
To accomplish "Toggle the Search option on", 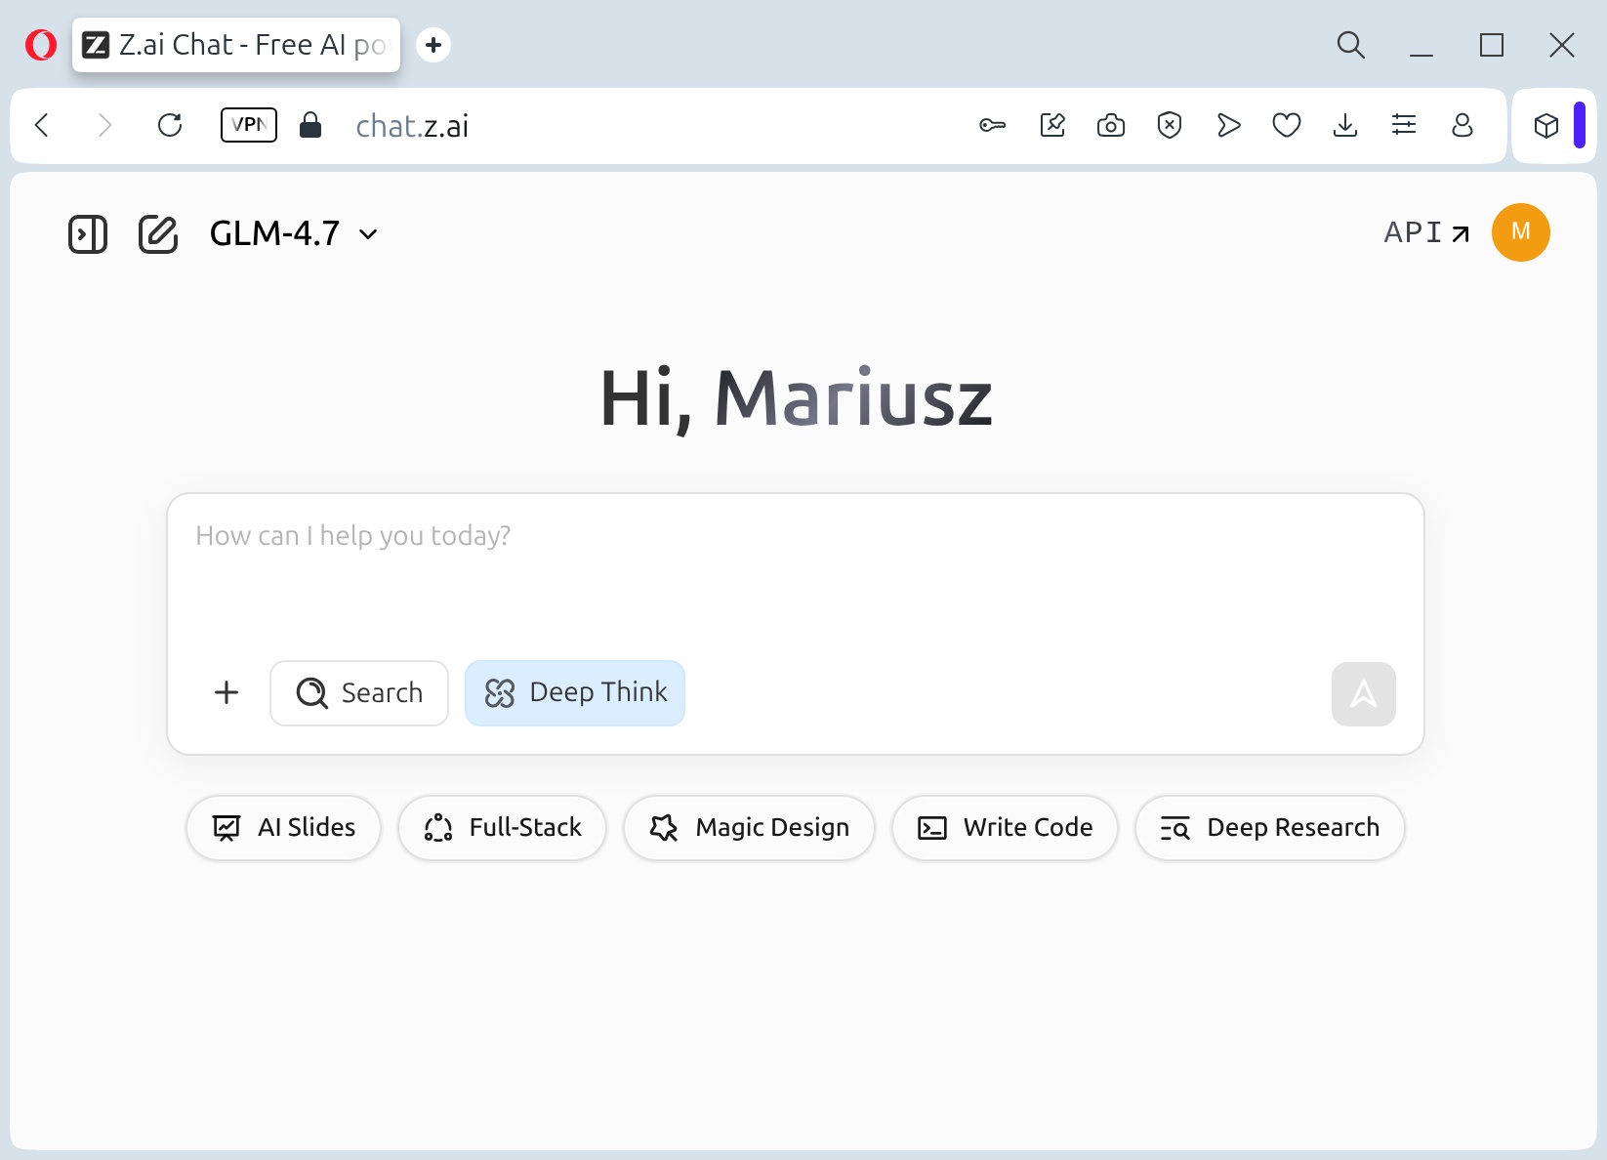I will click(x=359, y=693).
